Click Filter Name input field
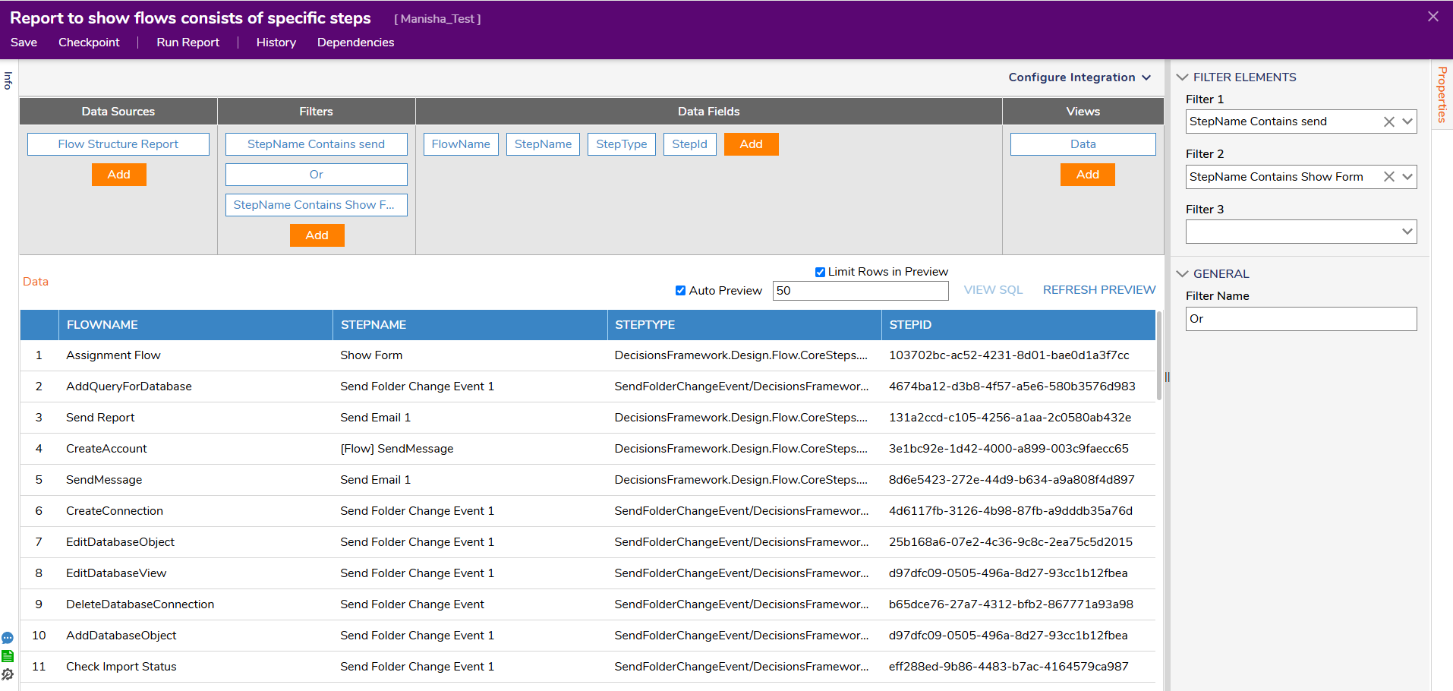1453x691 pixels. pos(1301,319)
